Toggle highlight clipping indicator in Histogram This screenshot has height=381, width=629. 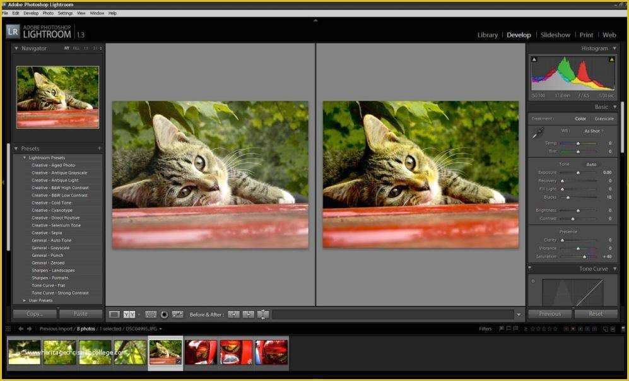611,60
